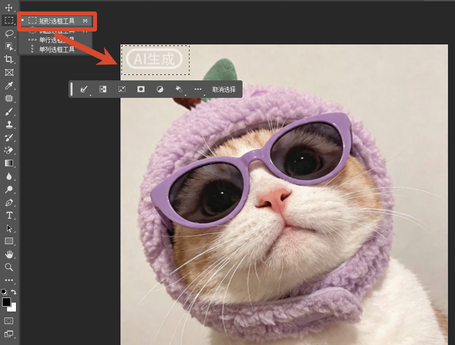Image resolution: width=455 pixels, height=345 pixels.
Task: Select the Horizontal Type tool
Action: [9, 215]
